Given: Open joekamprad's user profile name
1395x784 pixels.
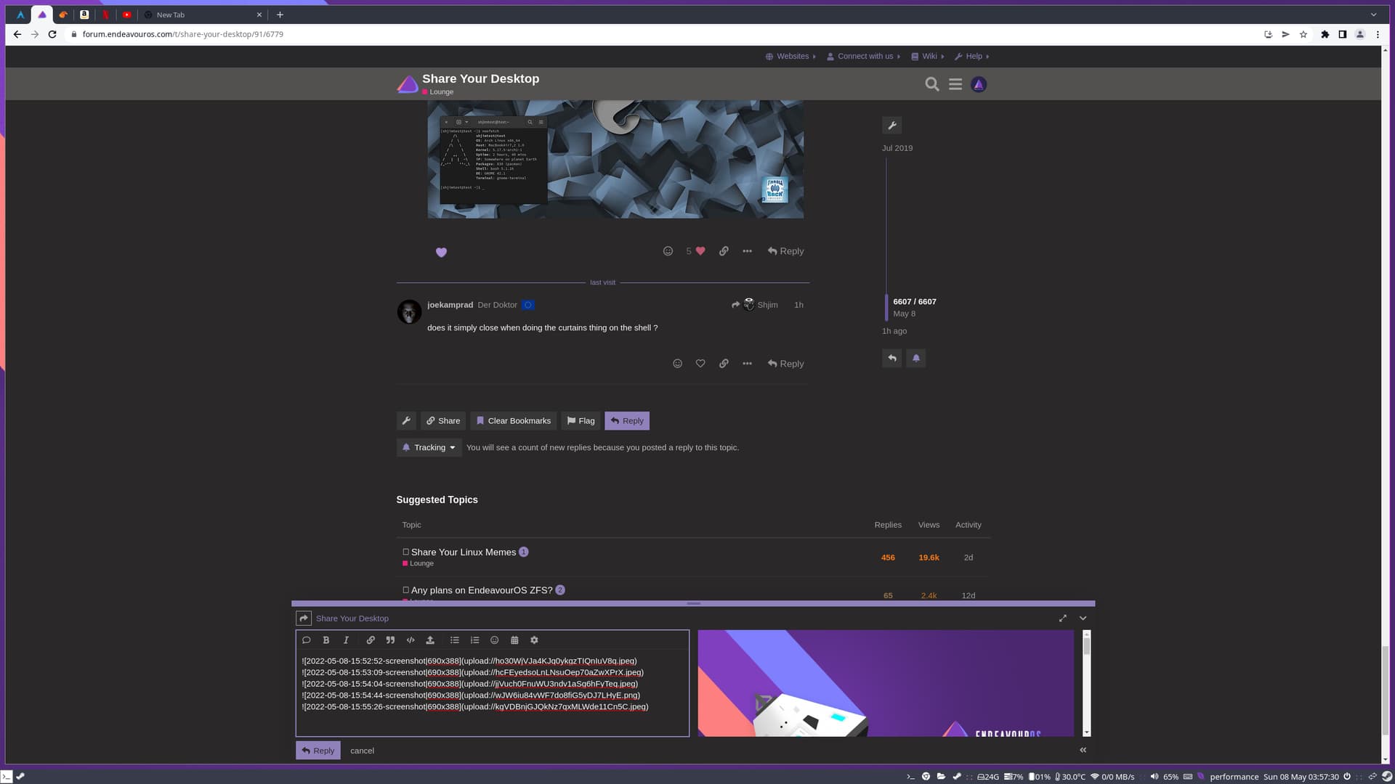Looking at the screenshot, I should coord(450,305).
